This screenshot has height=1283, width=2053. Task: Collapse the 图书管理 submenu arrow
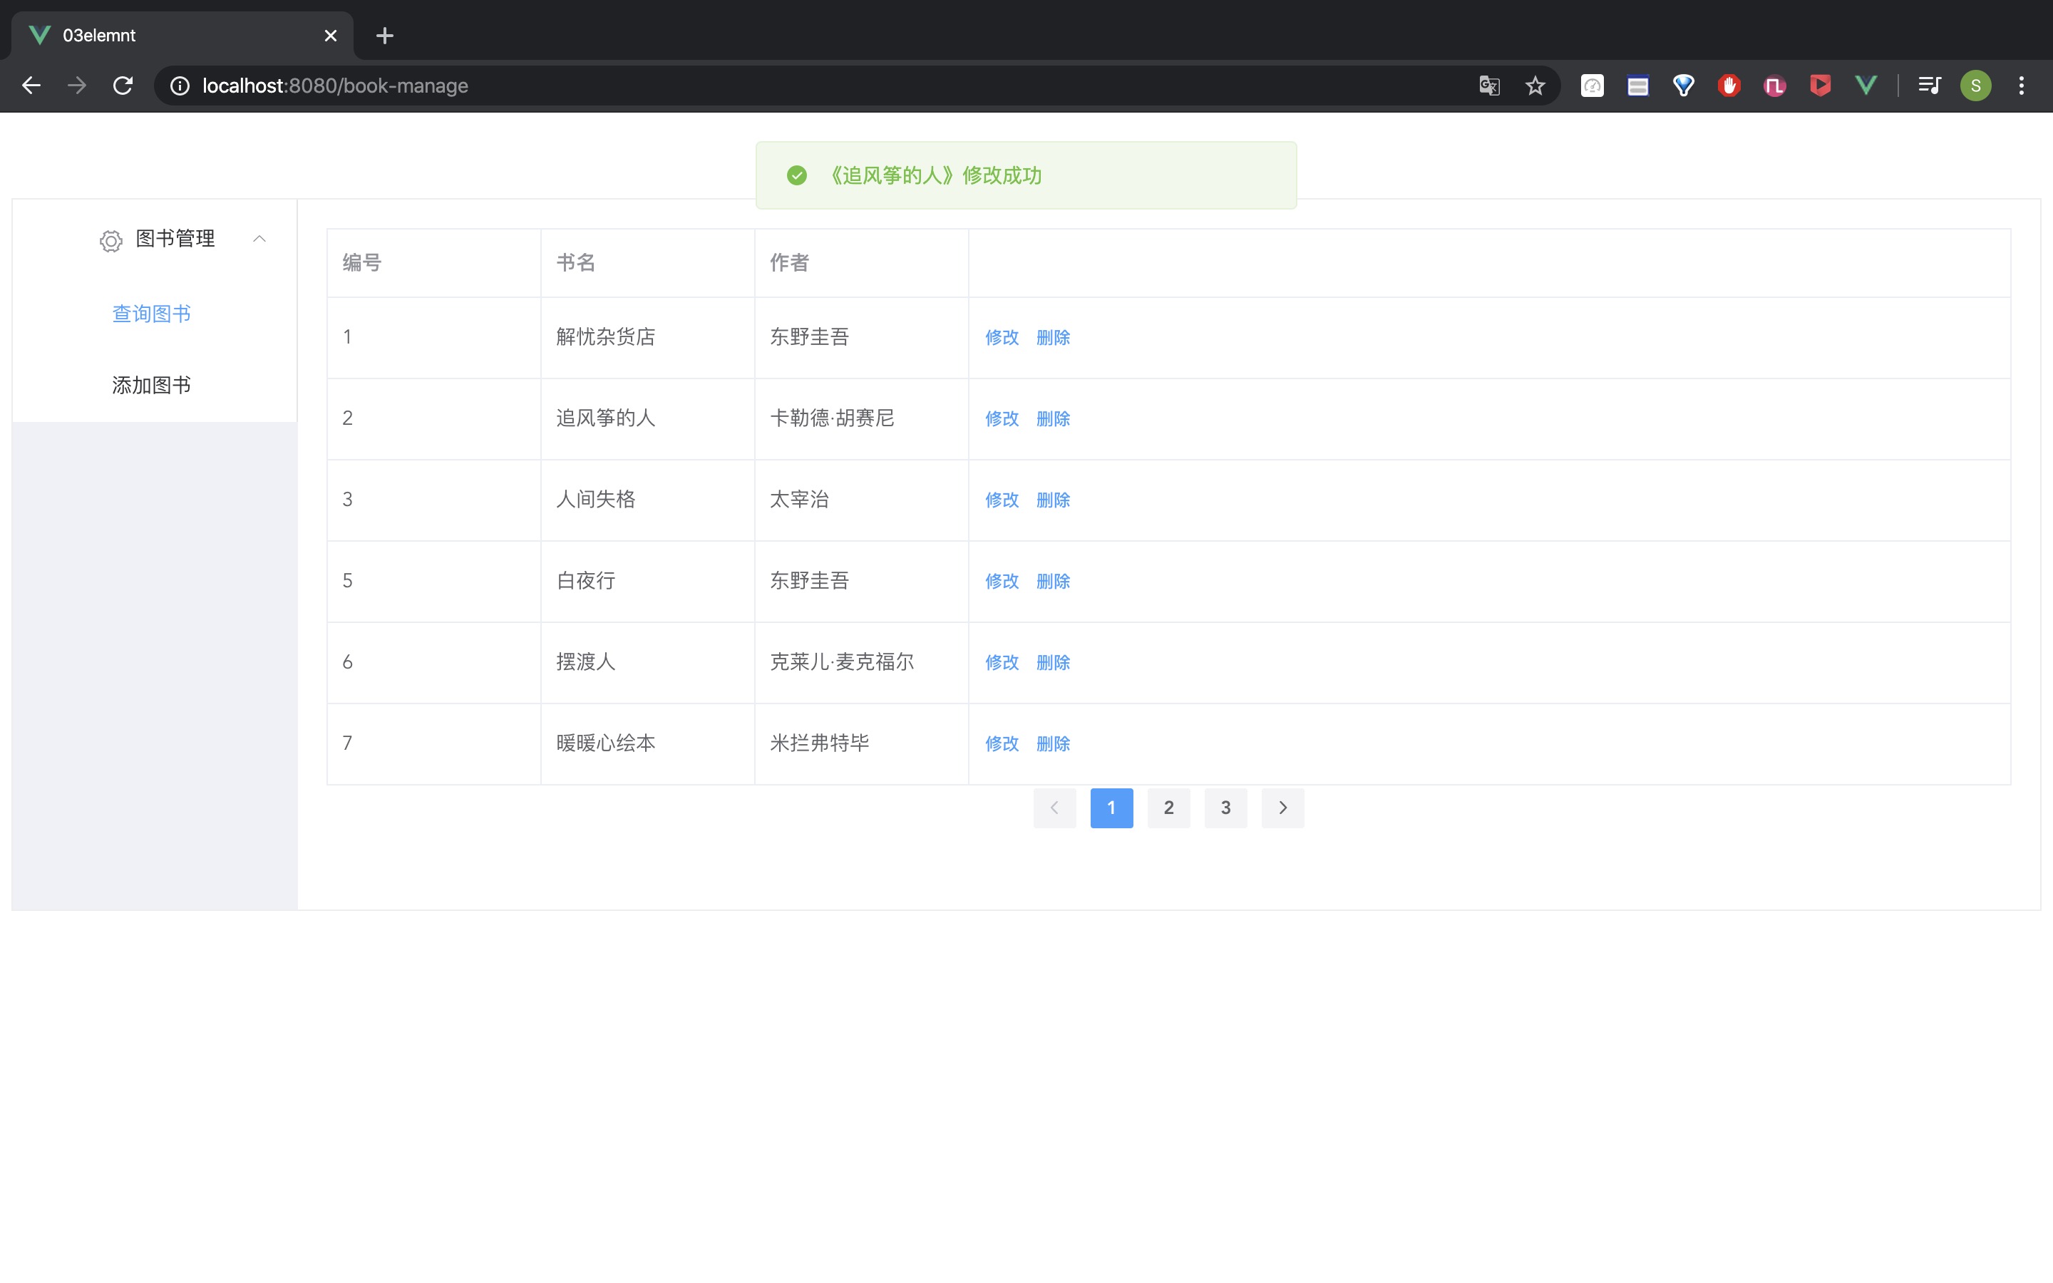(259, 239)
